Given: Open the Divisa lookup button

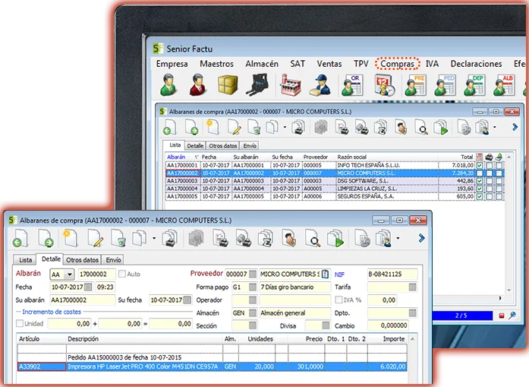Looking at the screenshot, I should 326,325.
